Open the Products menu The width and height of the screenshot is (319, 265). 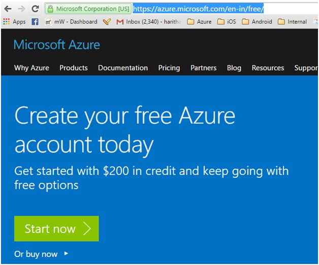(x=73, y=68)
